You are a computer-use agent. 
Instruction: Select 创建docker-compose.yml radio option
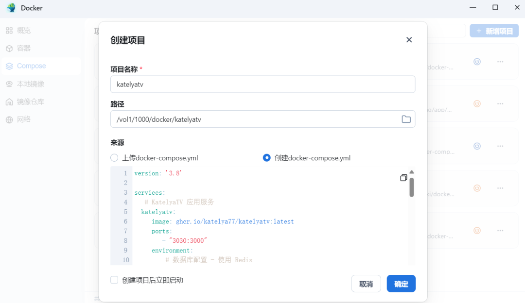coord(266,158)
